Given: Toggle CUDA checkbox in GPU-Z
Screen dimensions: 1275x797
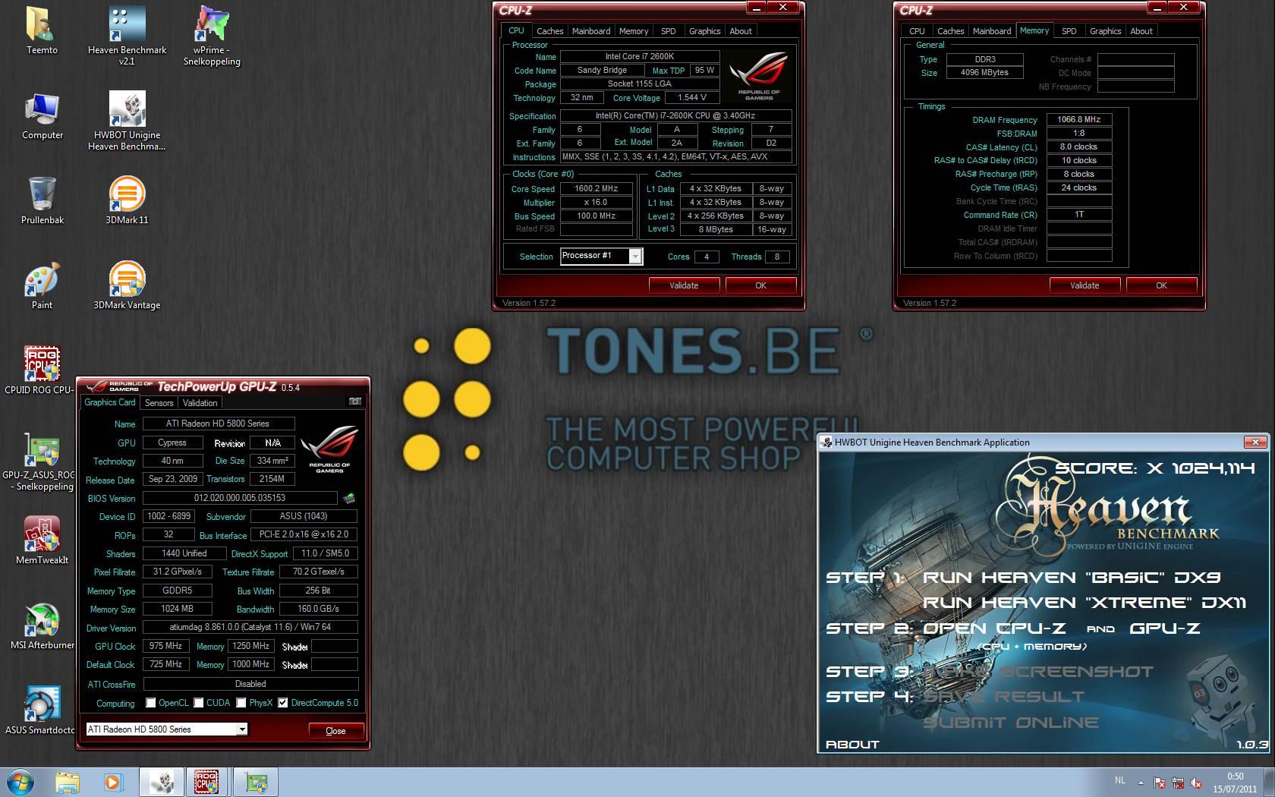Looking at the screenshot, I should pyautogui.click(x=198, y=703).
